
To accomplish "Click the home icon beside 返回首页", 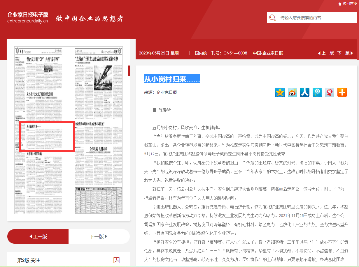I will [x=340, y=4].
